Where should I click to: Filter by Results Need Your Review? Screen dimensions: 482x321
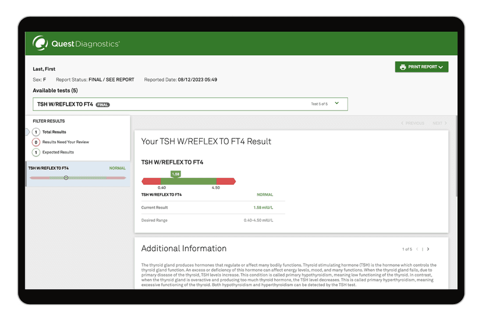[65, 142]
